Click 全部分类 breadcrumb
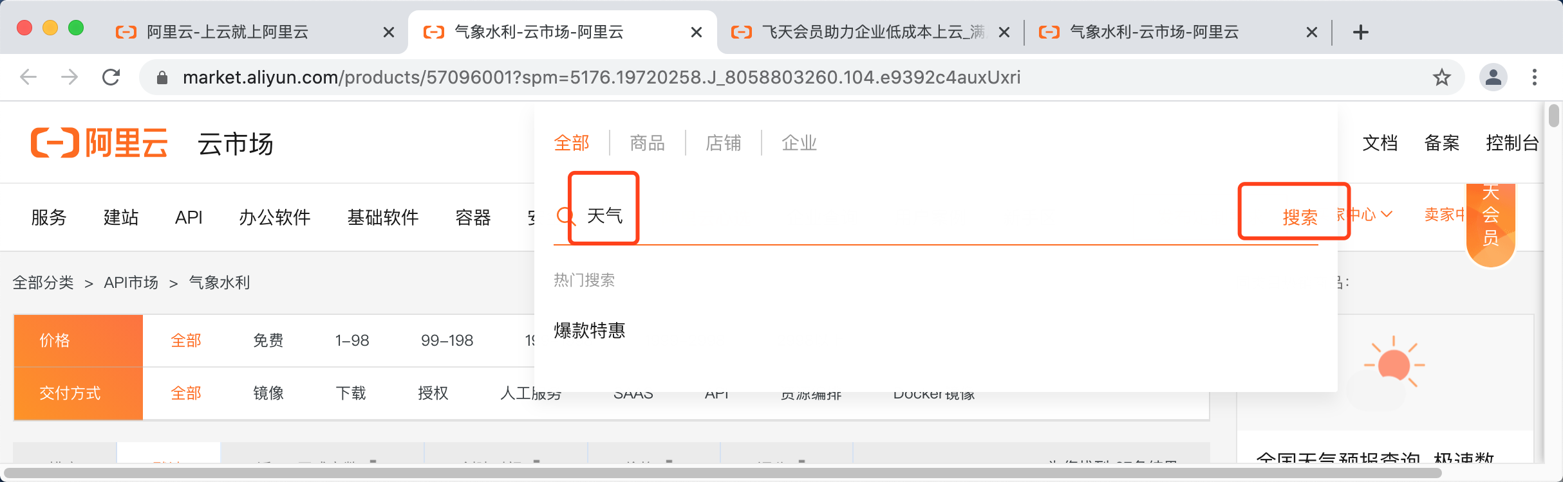This screenshot has height=482, width=1563. (43, 283)
